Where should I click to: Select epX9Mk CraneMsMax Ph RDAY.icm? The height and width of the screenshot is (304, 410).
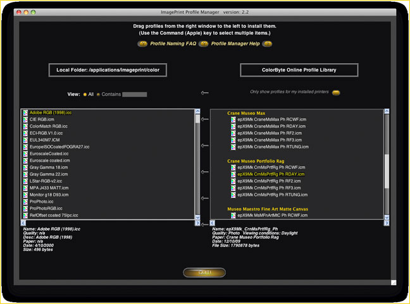[x=271, y=126]
